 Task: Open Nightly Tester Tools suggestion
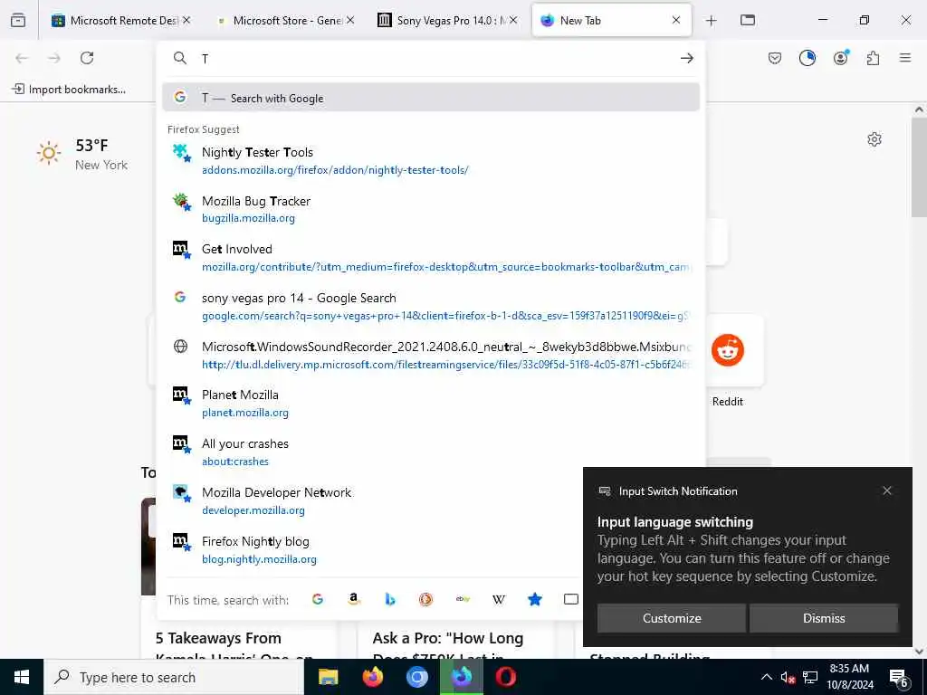[430, 161]
